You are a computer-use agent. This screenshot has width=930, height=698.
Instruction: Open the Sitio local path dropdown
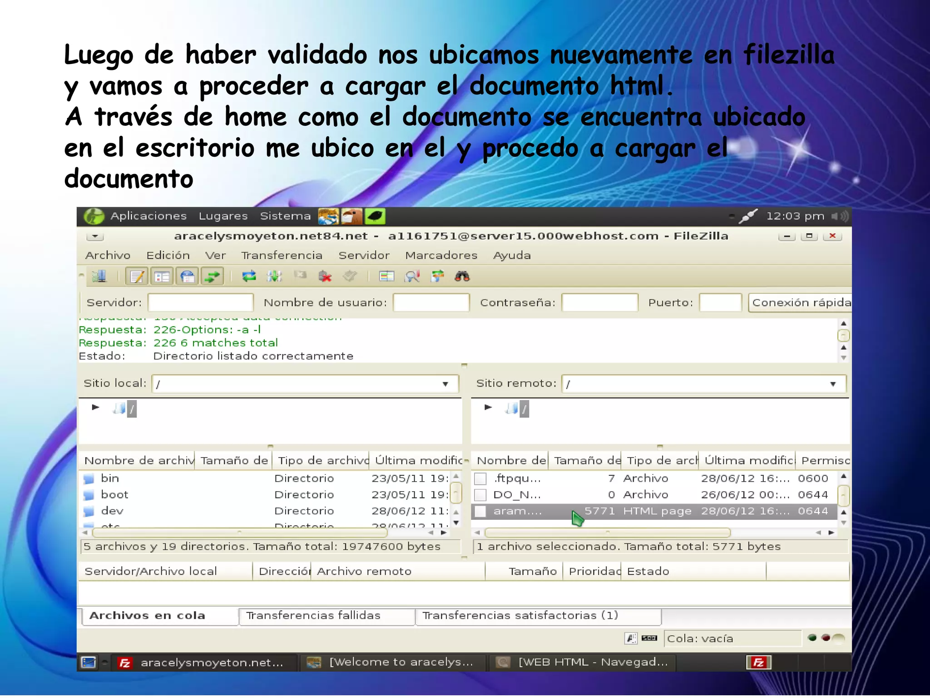click(445, 384)
